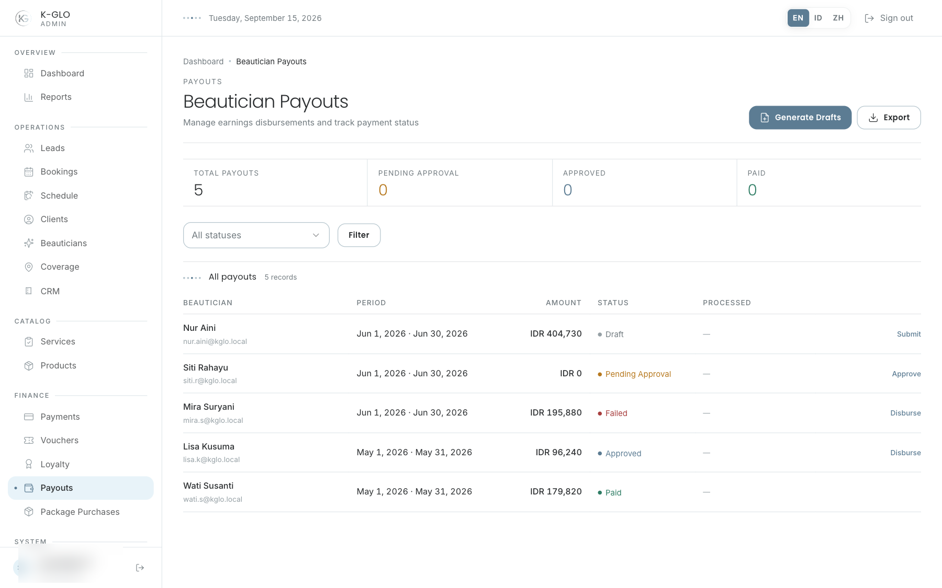Screen dimensions: 942x588
Task: Approve Siti Rahayu's payout
Action: (x=906, y=374)
